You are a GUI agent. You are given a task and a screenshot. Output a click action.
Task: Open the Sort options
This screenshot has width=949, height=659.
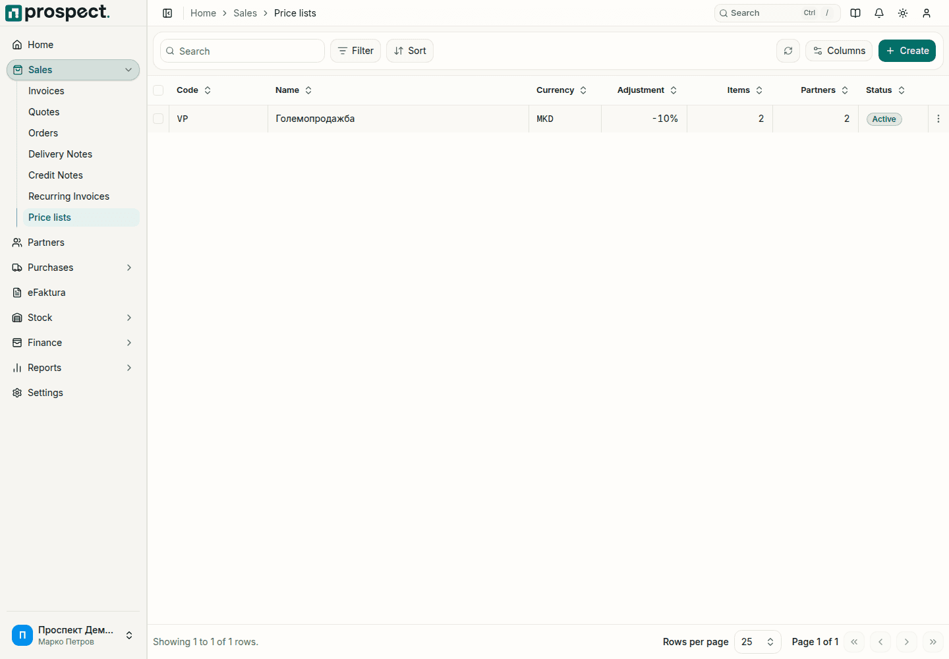410,51
